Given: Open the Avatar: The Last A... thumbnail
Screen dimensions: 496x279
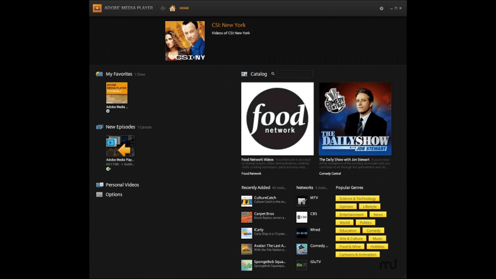Looking at the screenshot, I should click(247, 249).
